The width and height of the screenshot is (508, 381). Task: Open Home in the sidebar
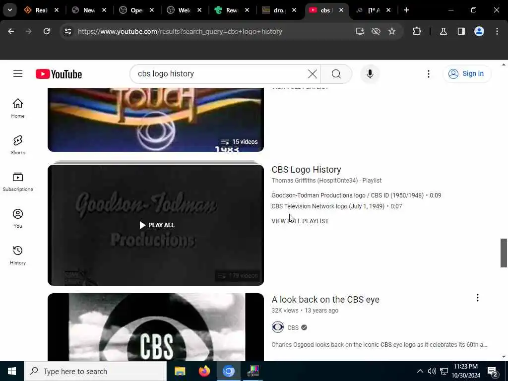click(18, 108)
